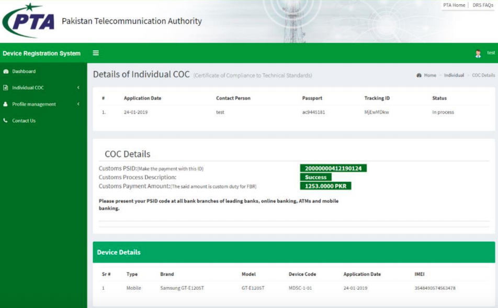Open the PTA Home link

454,5
